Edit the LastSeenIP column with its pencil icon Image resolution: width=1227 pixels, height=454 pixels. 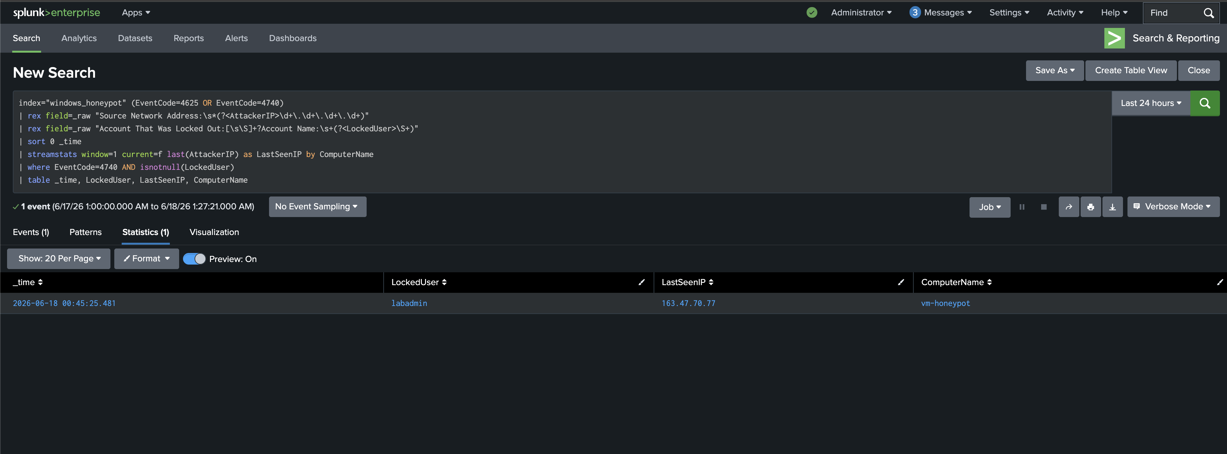point(900,282)
